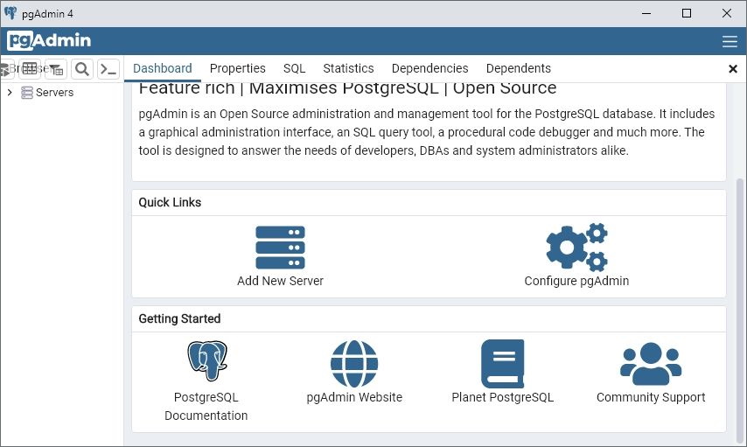This screenshot has width=747, height=447.
Task: Open Configure pgAdmin gears icon
Action: click(576, 248)
